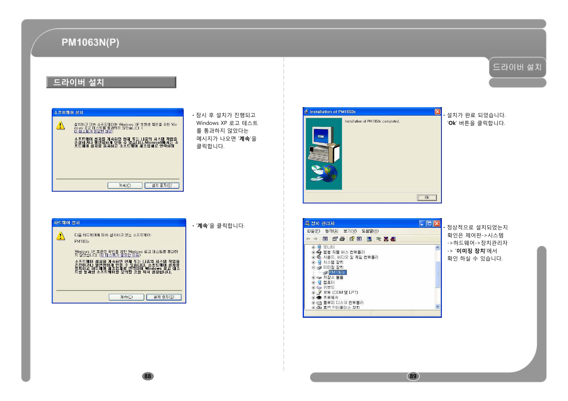The image size is (568, 401).
Task: Open the test importance link in 소프트웨어 설치
Action: pyautogui.click(x=94, y=131)
